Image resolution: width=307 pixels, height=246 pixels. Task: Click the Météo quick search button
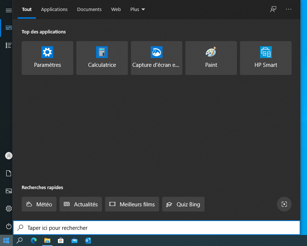(x=39, y=204)
